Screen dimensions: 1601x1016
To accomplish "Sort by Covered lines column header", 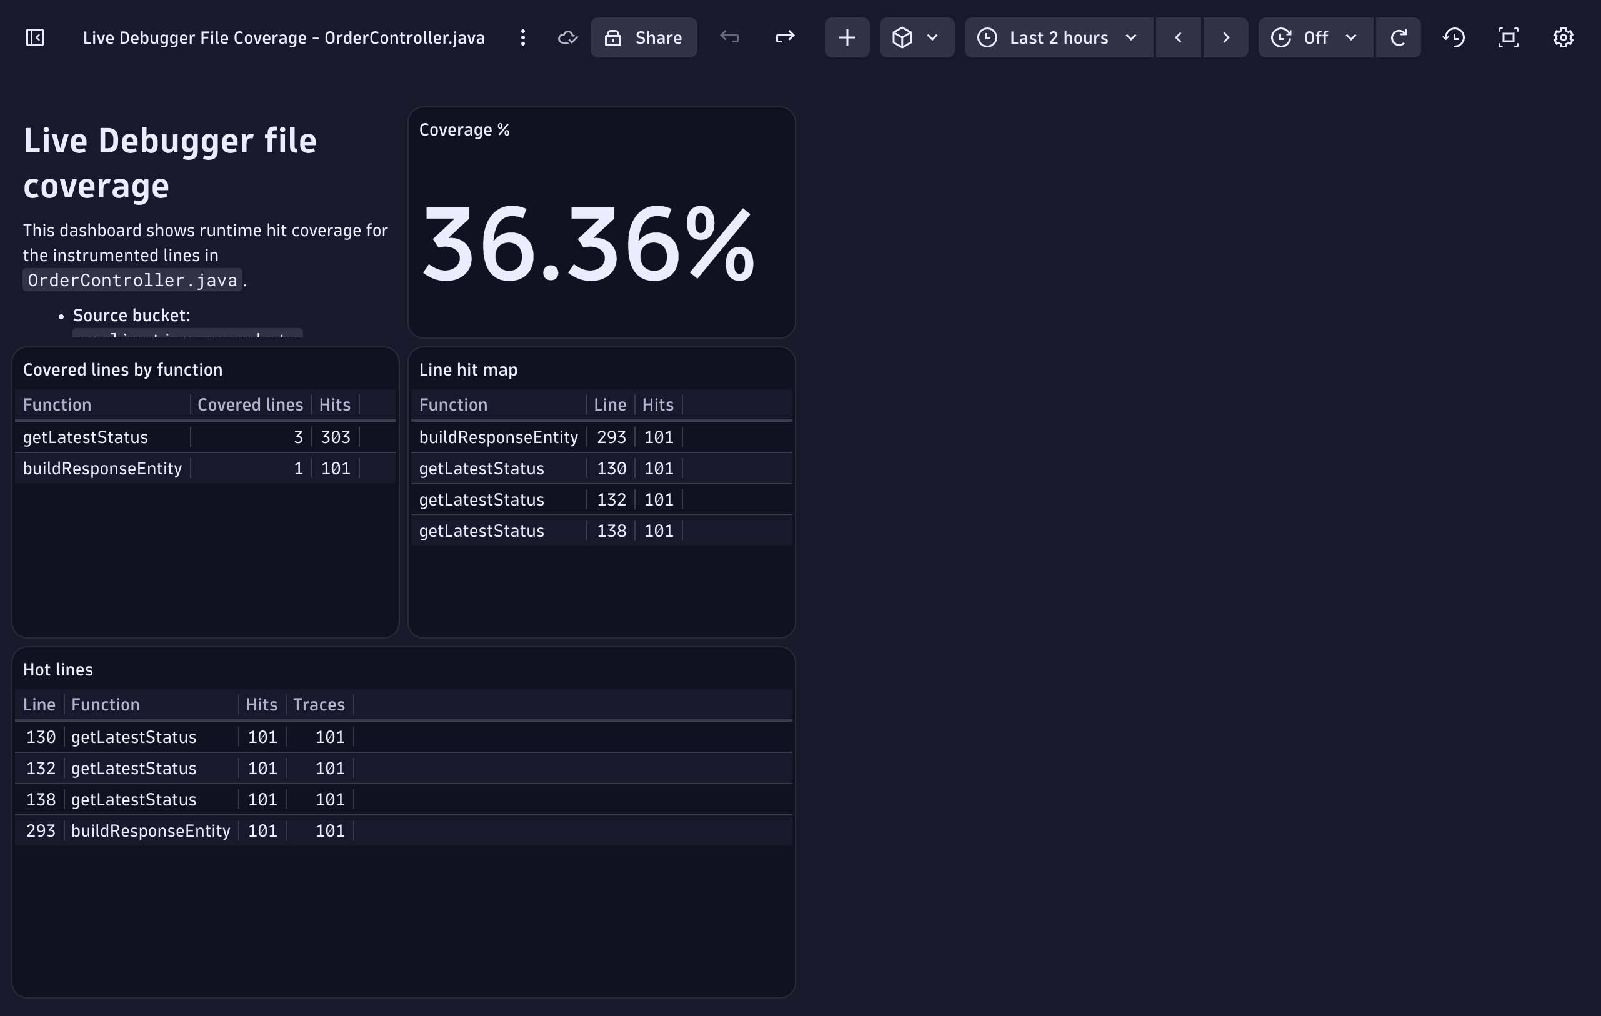I will pos(250,404).
